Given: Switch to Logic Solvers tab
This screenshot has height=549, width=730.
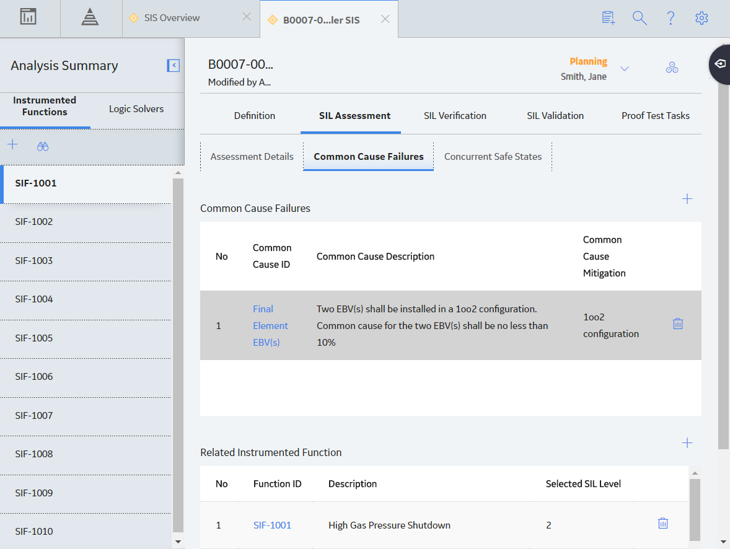Looking at the screenshot, I should (136, 109).
